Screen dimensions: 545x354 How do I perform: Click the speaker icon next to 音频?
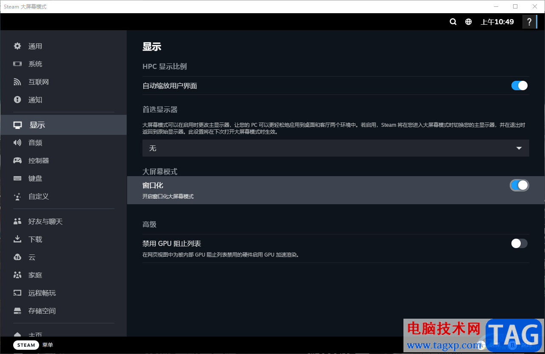(17, 143)
